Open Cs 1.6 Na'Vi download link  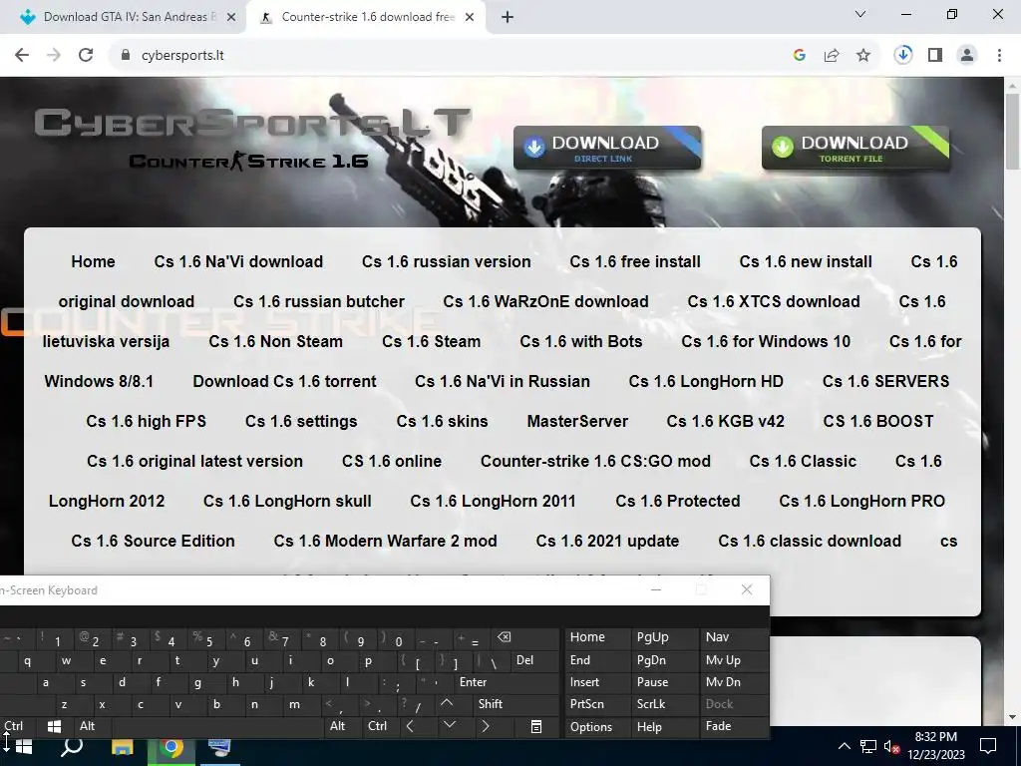[238, 262]
